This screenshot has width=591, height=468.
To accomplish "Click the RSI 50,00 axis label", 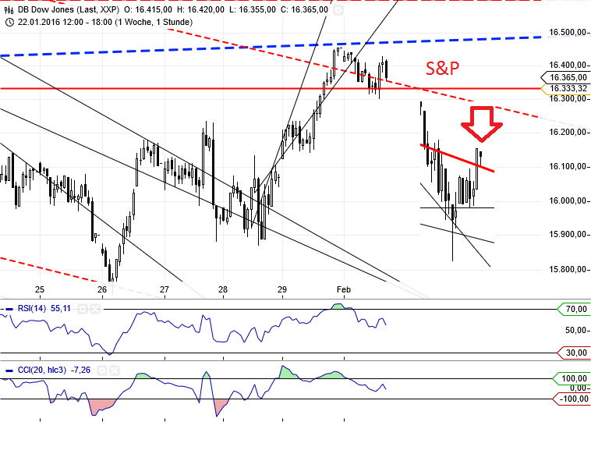I will pyautogui.click(x=575, y=331).
